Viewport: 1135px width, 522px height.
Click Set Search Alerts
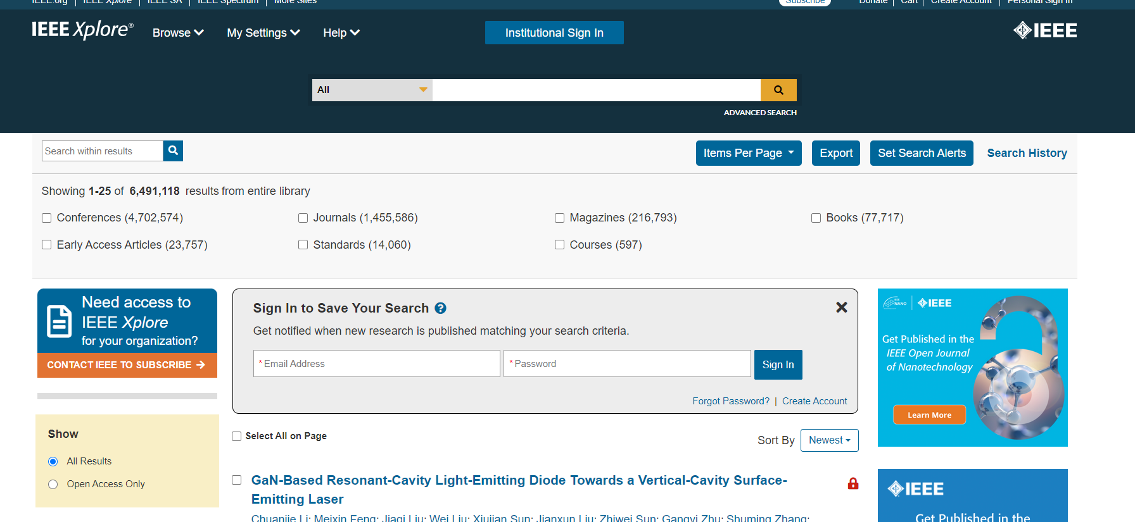pyautogui.click(x=922, y=153)
